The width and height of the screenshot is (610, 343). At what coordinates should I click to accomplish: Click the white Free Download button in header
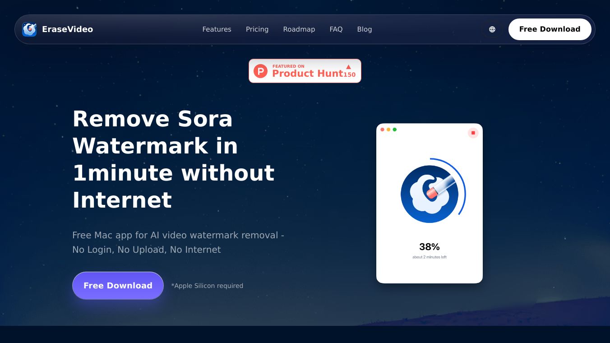[x=550, y=29]
